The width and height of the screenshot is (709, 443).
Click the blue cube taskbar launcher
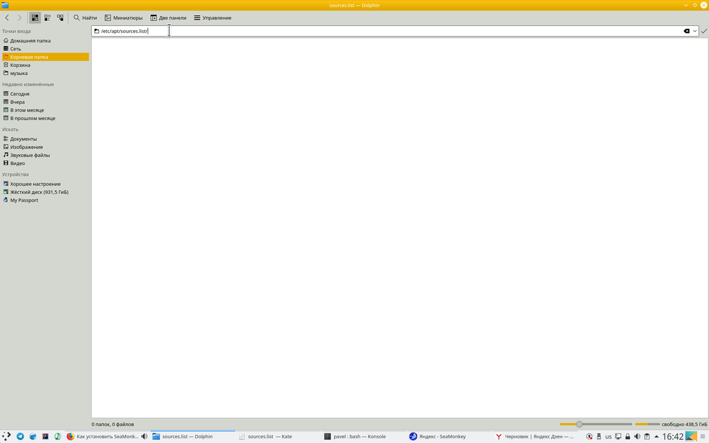pyautogui.click(x=32, y=437)
